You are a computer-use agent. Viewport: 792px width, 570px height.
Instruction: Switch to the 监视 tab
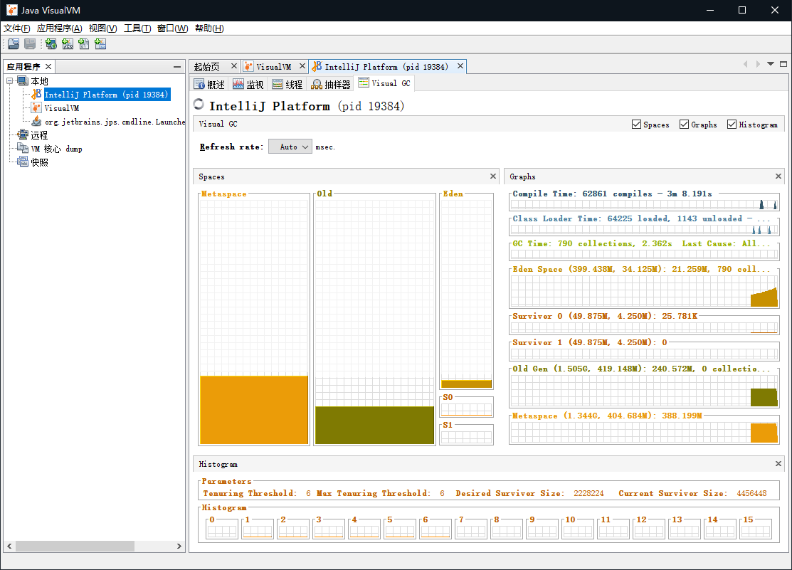(x=248, y=85)
